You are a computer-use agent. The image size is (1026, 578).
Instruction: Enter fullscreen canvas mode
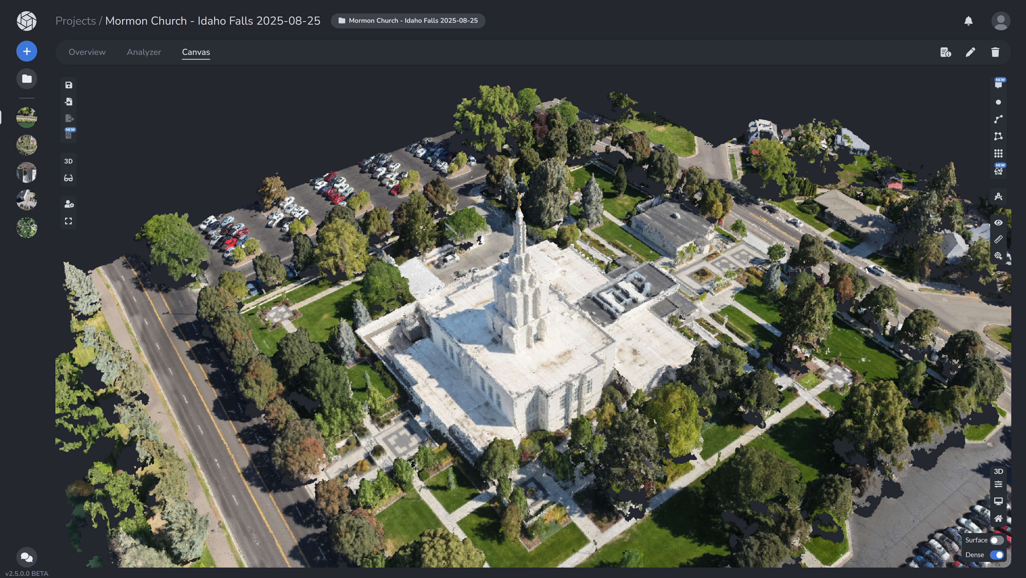click(x=69, y=221)
